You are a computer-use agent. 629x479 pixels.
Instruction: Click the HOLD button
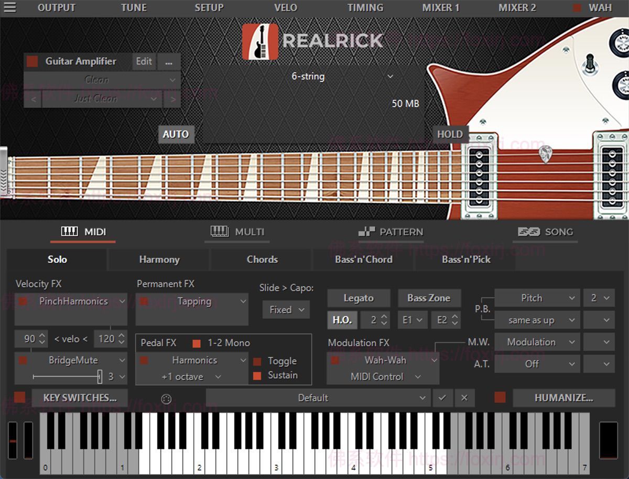point(450,134)
